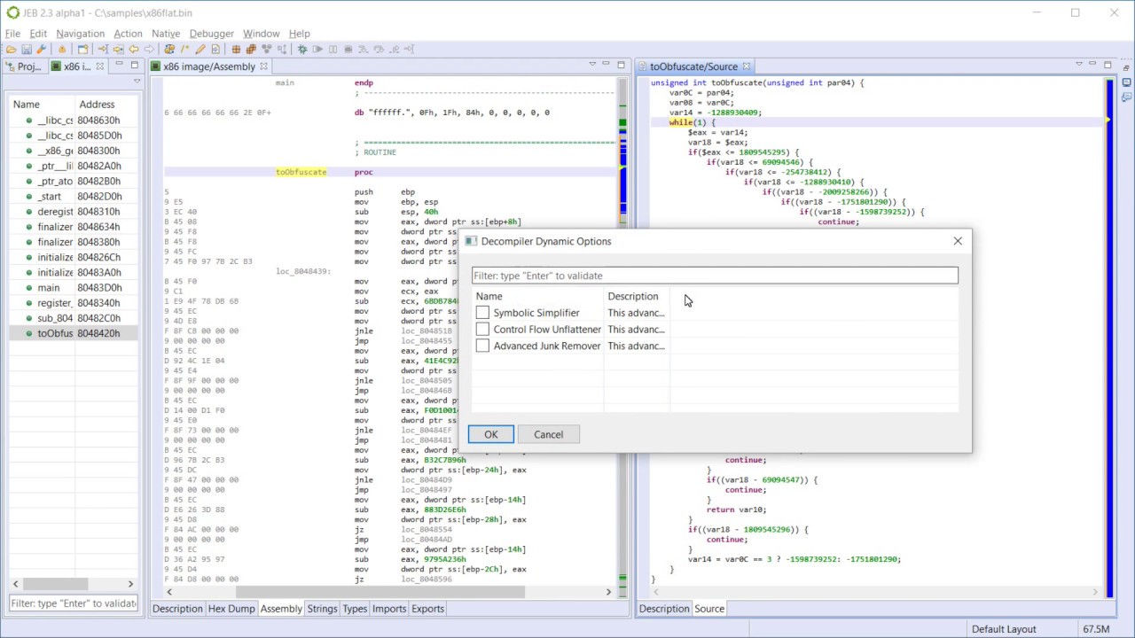Image resolution: width=1135 pixels, height=638 pixels.
Task: Click the dialog filter text field
Action: 714,276
